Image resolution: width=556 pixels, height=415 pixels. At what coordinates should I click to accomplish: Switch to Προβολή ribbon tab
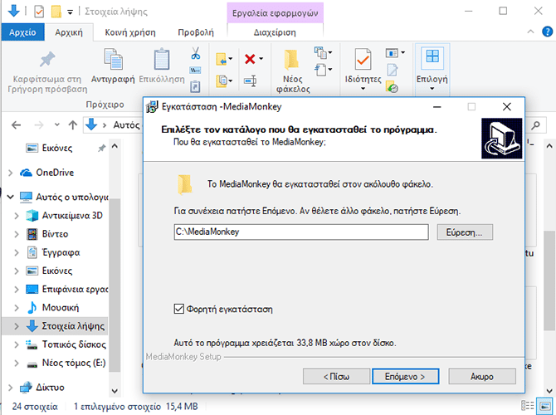[196, 32]
